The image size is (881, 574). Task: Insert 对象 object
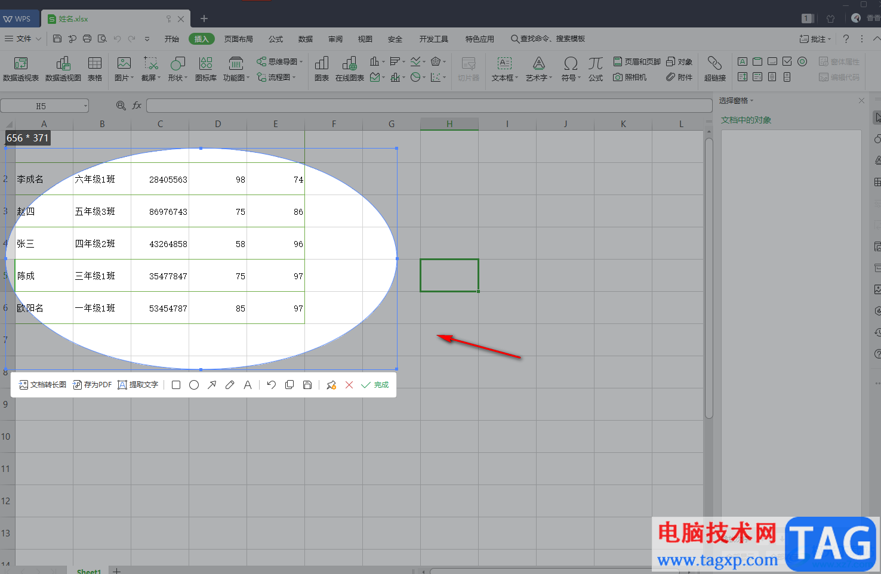(x=679, y=61)
